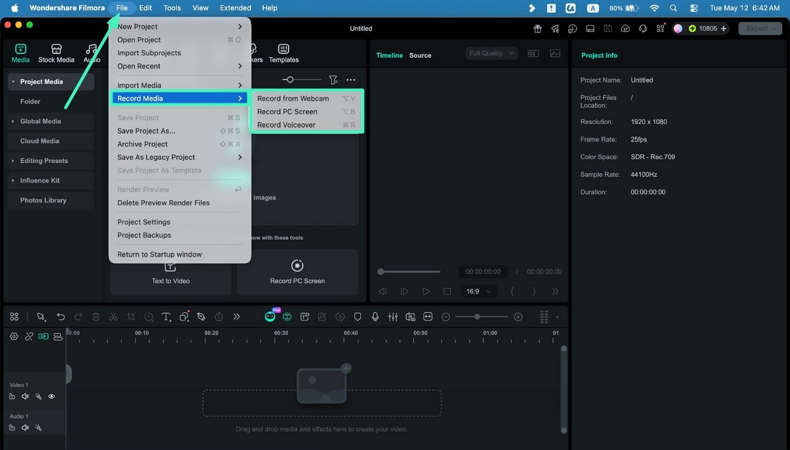Lock the Audio 1 track

12,427
